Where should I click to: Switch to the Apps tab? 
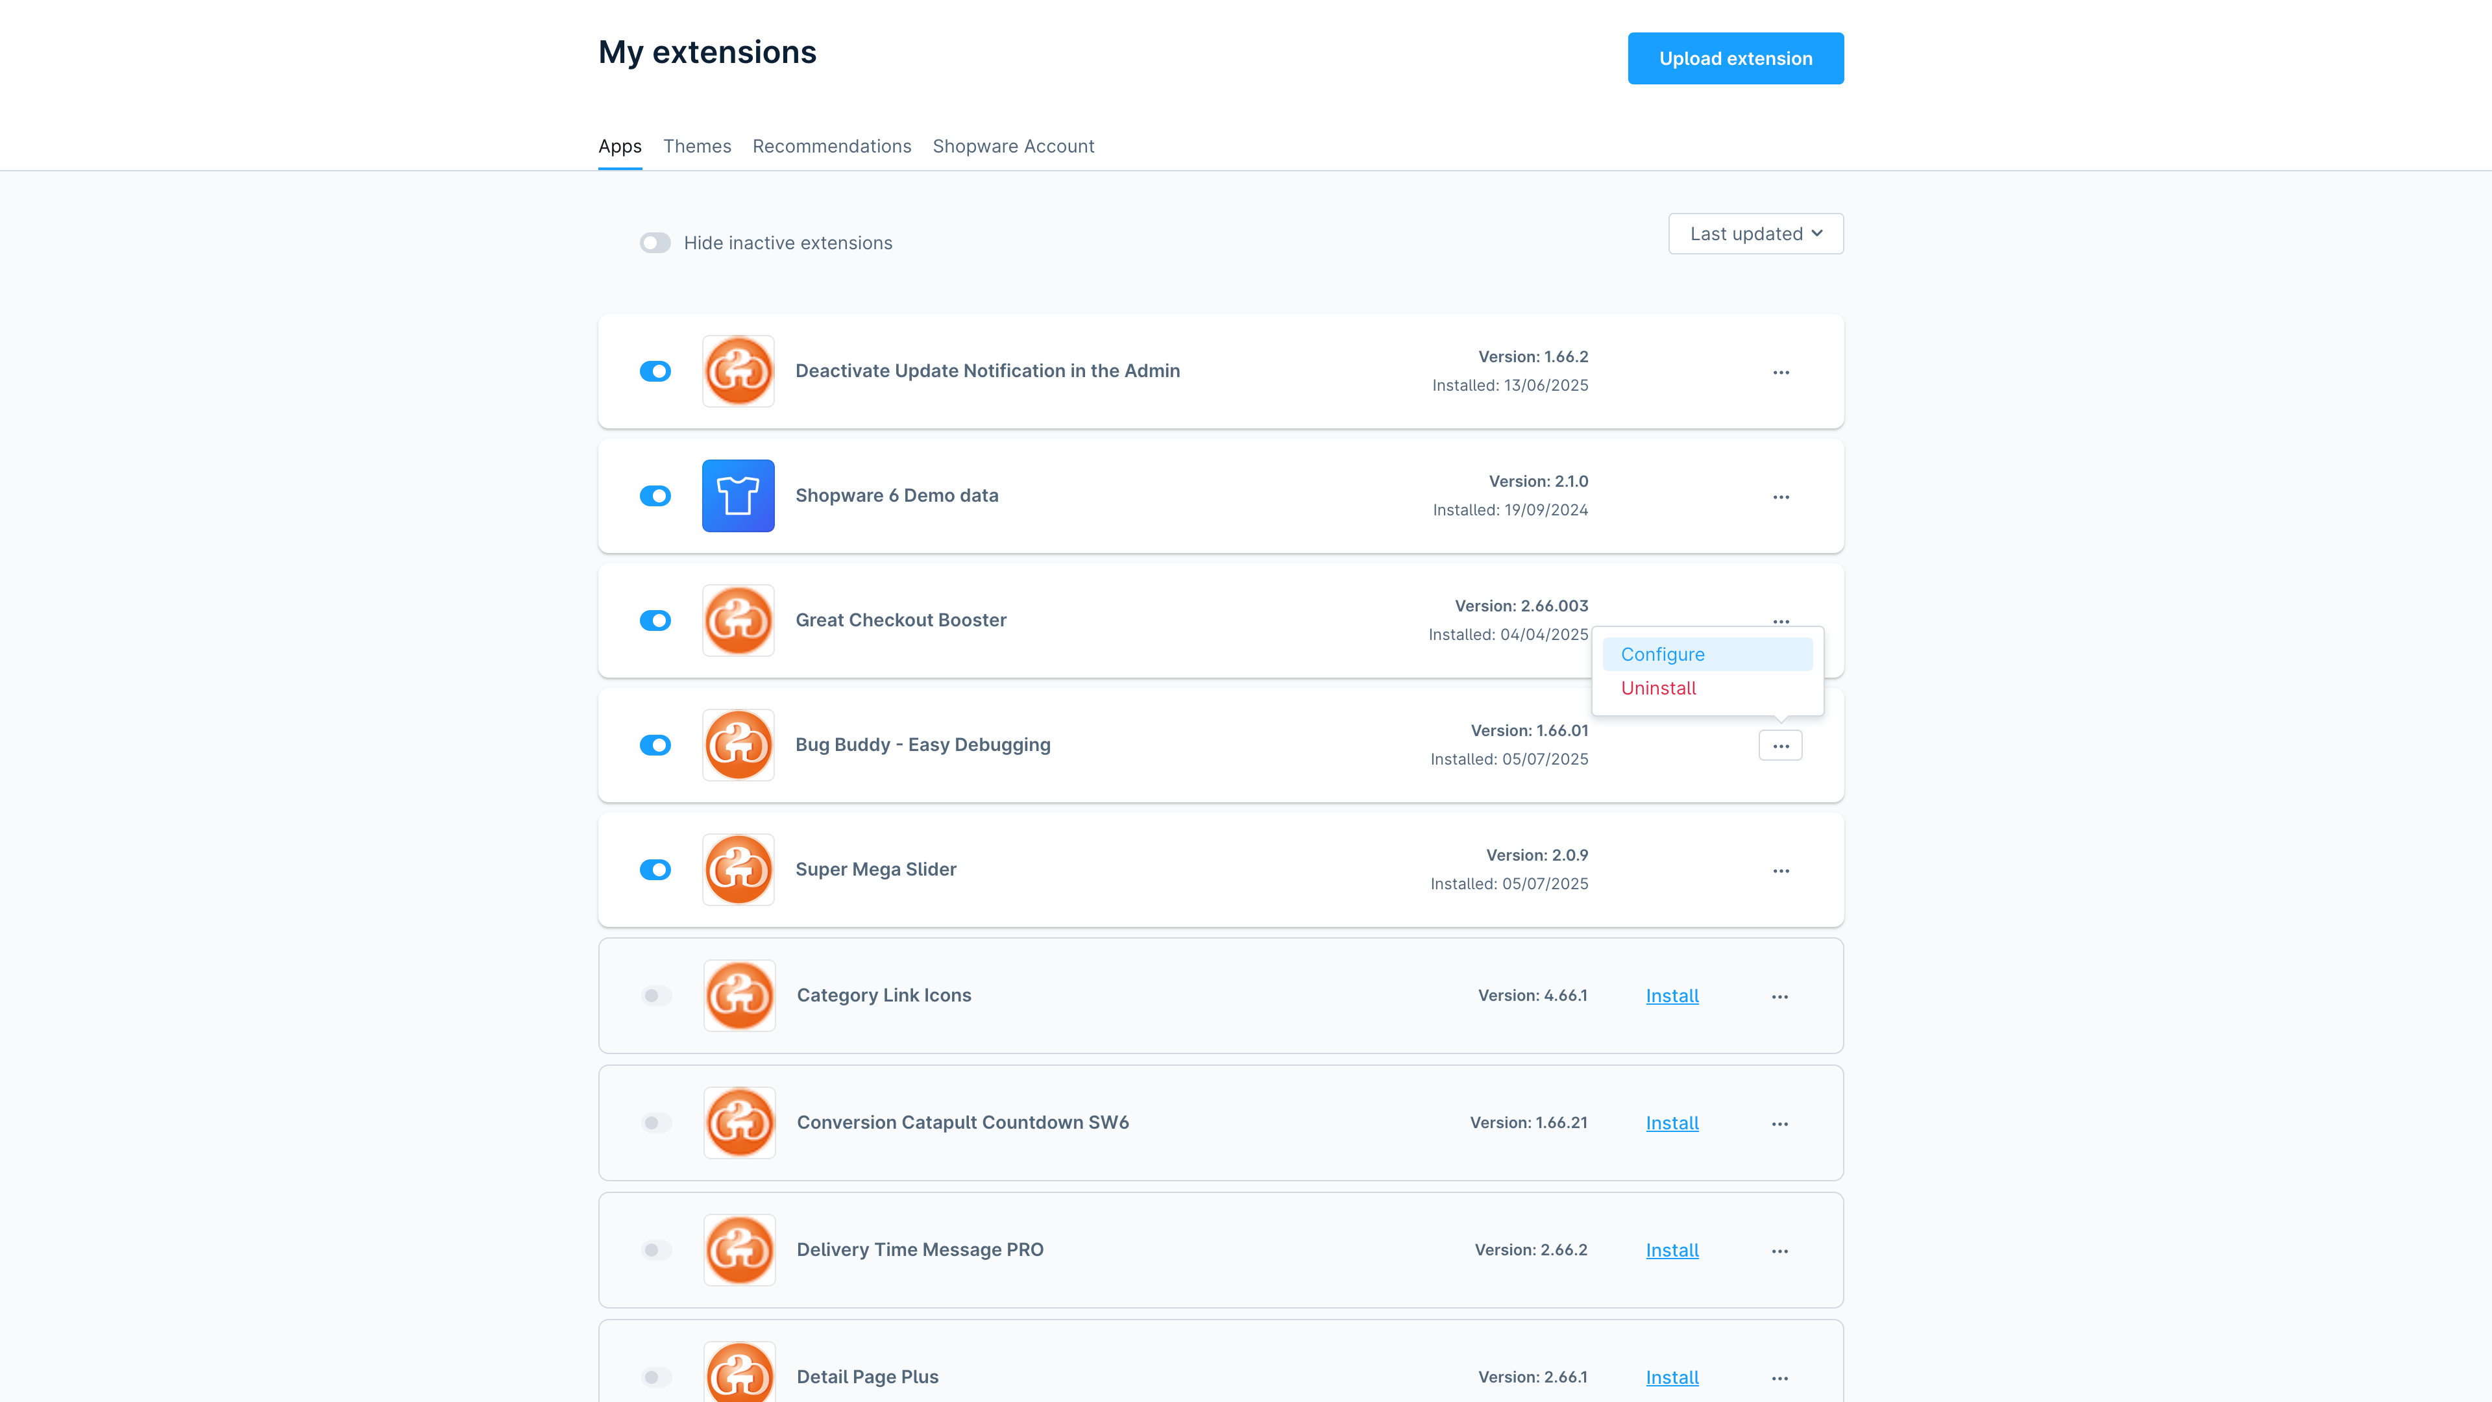(x=620, y=146)
